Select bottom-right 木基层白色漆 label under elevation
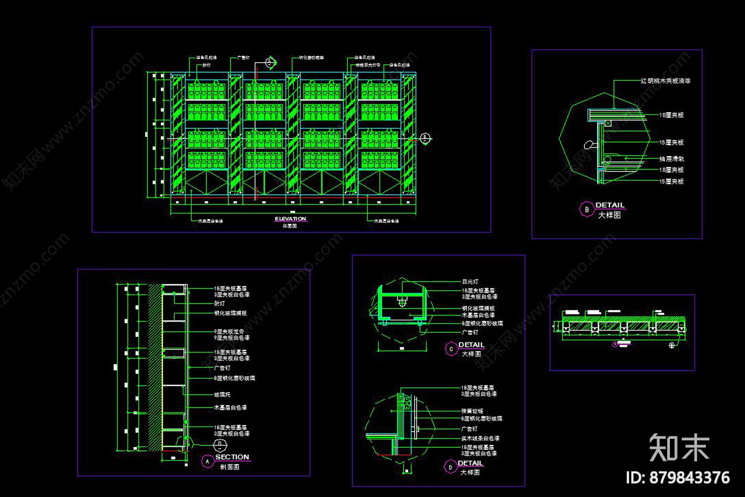The image size is (745, 497). pyautogui.click(x=387, y=221)
